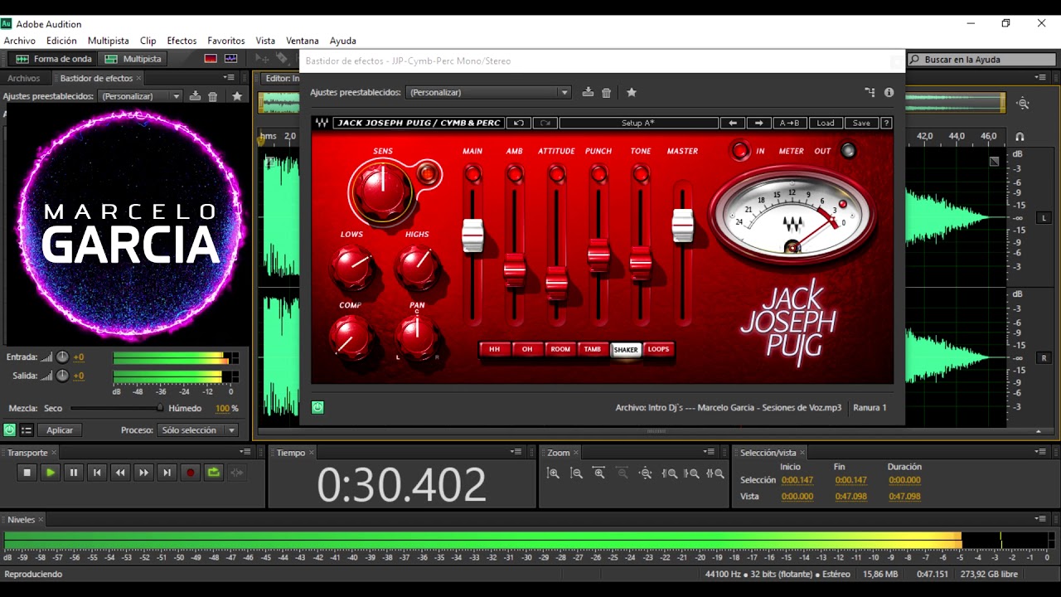
Task: Select the LOOPS type button
Action: pos(658,349)
